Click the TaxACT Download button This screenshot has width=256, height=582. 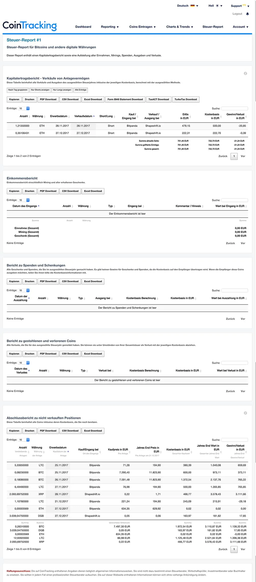tap(159, 99)
